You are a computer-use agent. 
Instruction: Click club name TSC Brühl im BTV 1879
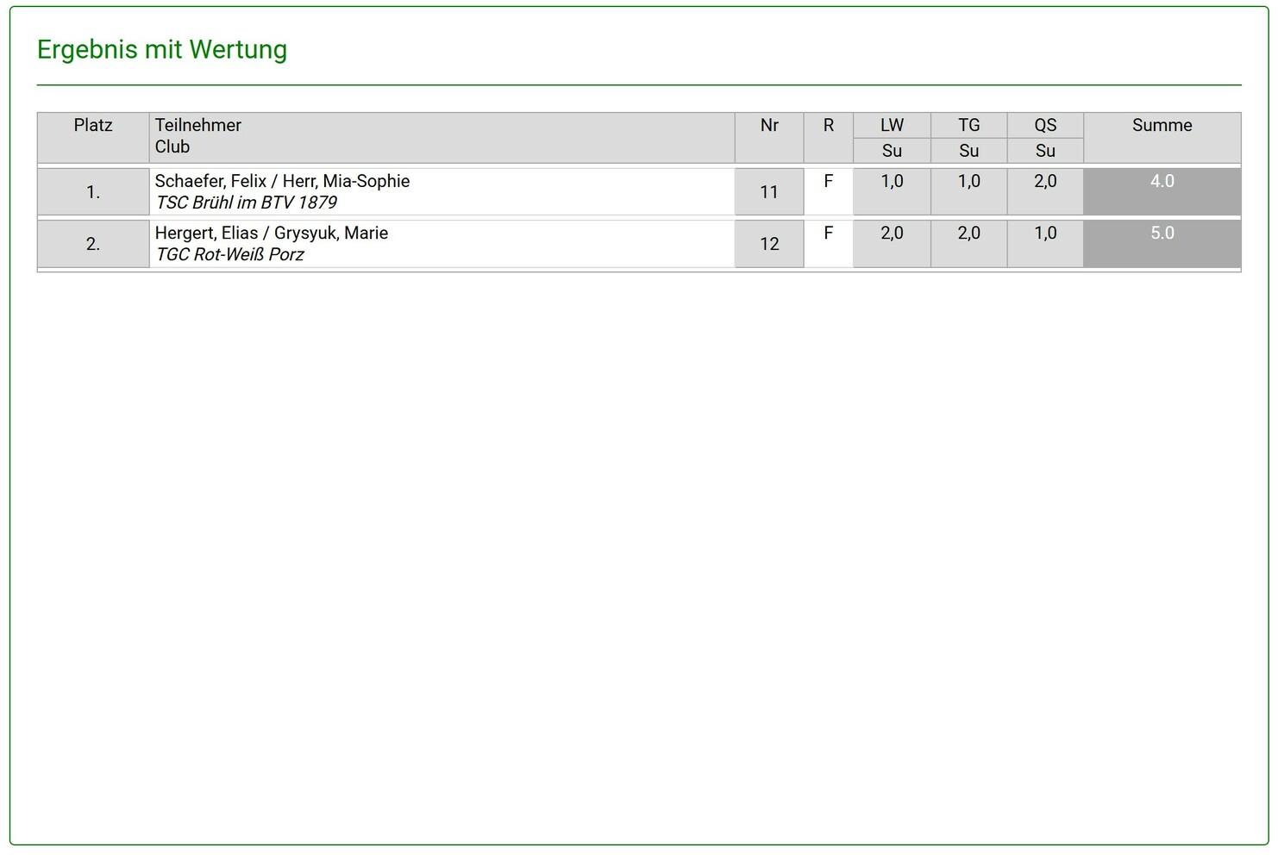click(246, 203)
